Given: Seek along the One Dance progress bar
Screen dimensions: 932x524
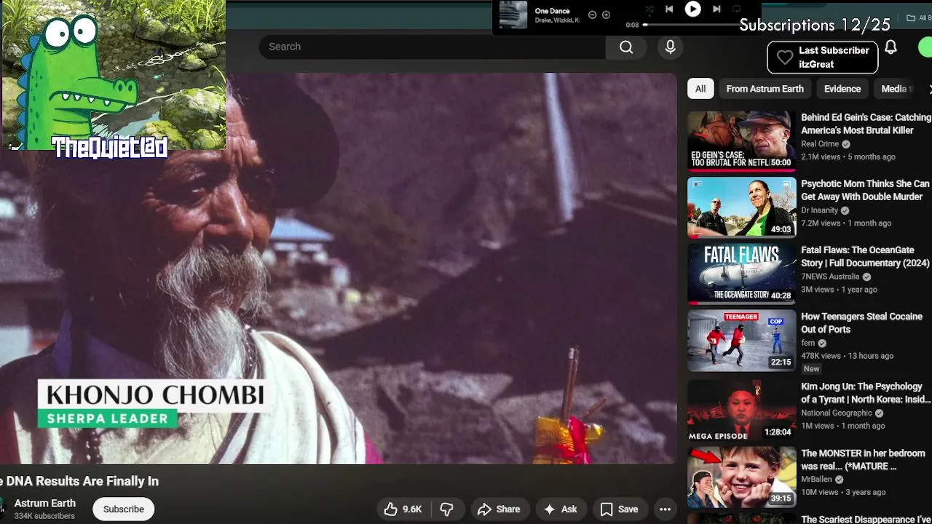Looking at the screenshot, I should click(x=692, y=25).
